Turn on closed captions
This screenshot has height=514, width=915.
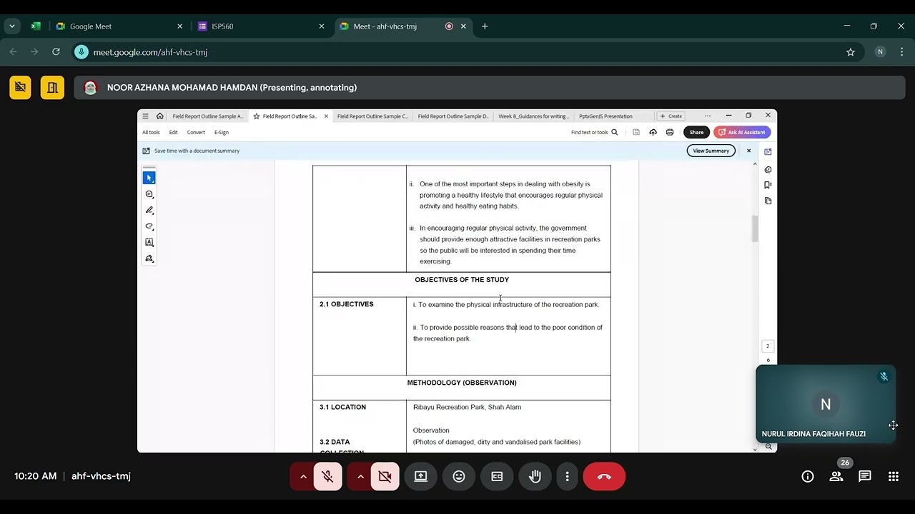click(497, 476)
